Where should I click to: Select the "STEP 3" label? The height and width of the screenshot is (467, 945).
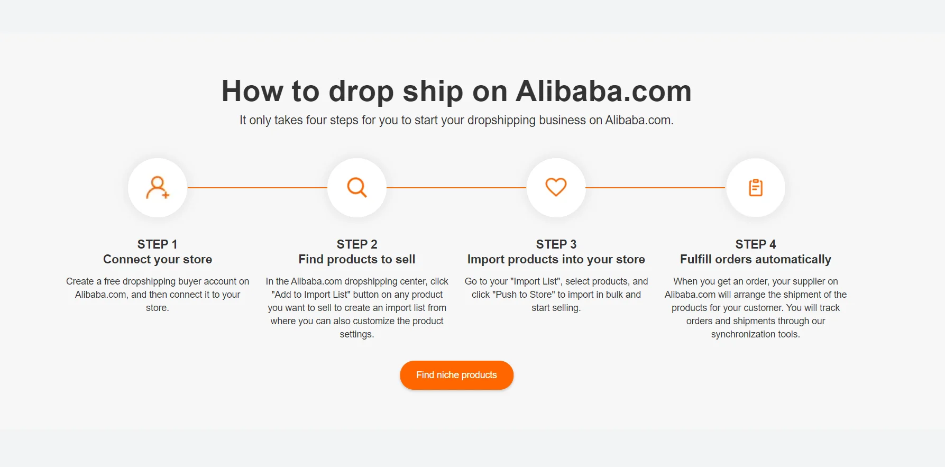[556, 244]
